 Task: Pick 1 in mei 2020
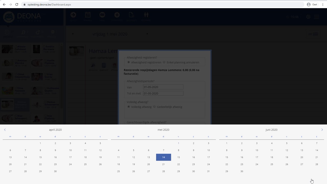pos(178,143)
